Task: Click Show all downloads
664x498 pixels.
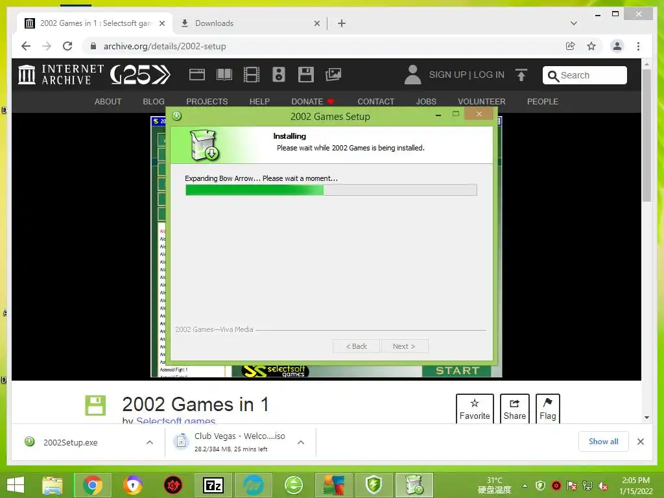Action: 604,442
